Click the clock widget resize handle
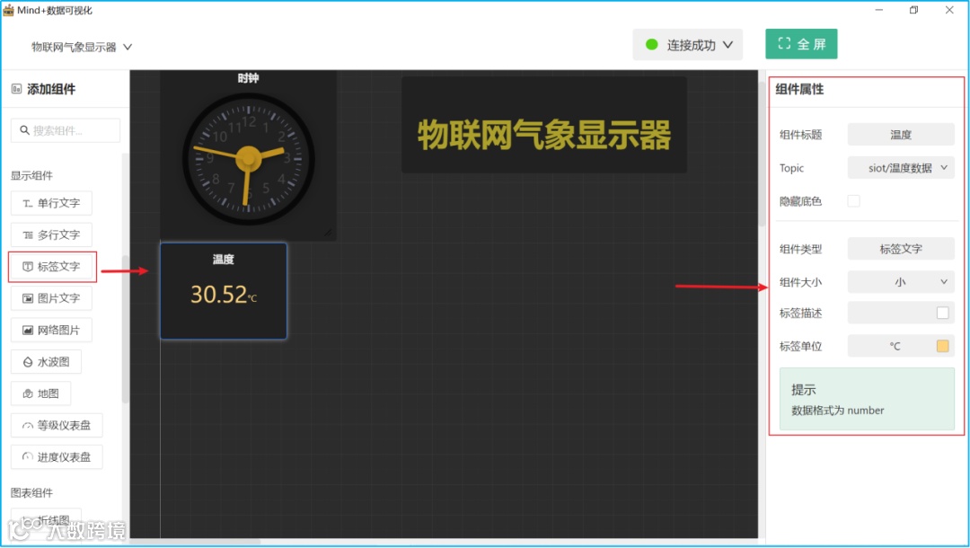The image size is (970, 548). pyautogui.click(x=328, y=233)
